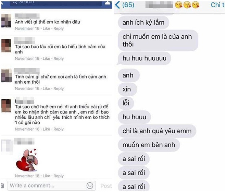Like the 'Tại sao bao lâu rồi' comment
This screenshot has height=192, width=226.
pos(47,59)
